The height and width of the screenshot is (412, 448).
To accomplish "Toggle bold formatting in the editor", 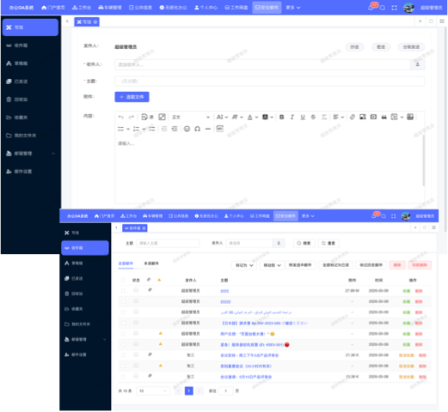I will (282, 117).
